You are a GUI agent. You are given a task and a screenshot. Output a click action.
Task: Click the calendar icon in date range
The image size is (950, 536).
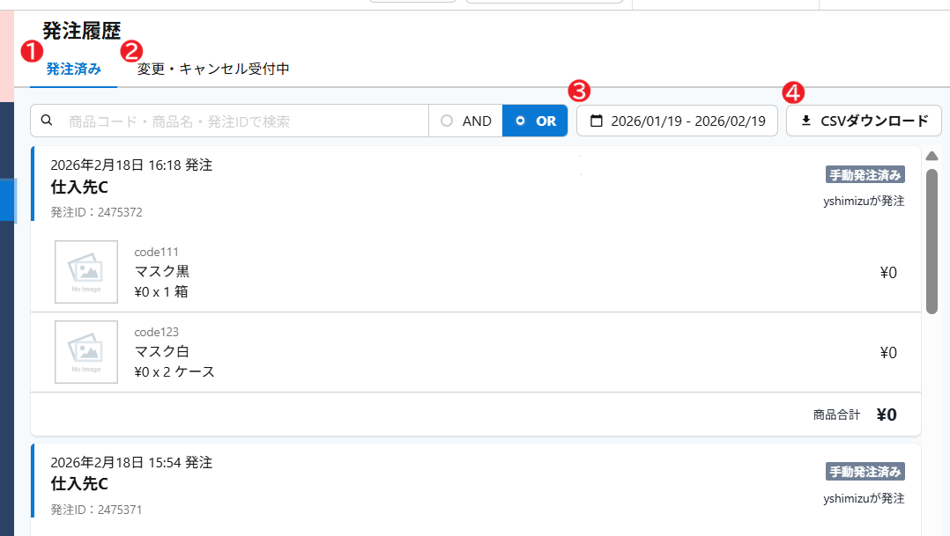click(x=597, y=121)
